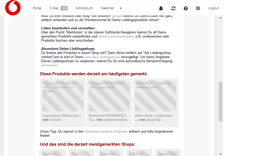Open the E-Mail menu item
The image size is (264, 156).
click(54, 8)
